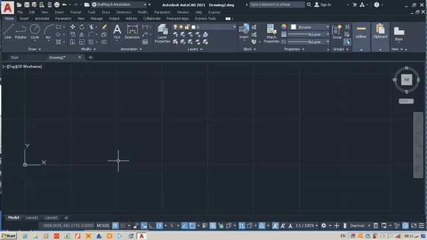
Task: Click Sign In
Action: pyautogui.click(x=322, y=5)
